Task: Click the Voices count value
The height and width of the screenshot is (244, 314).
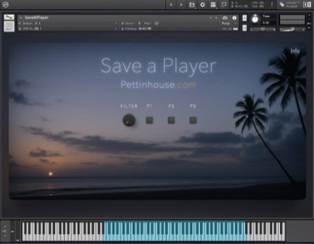Action: tap(139, 23)
